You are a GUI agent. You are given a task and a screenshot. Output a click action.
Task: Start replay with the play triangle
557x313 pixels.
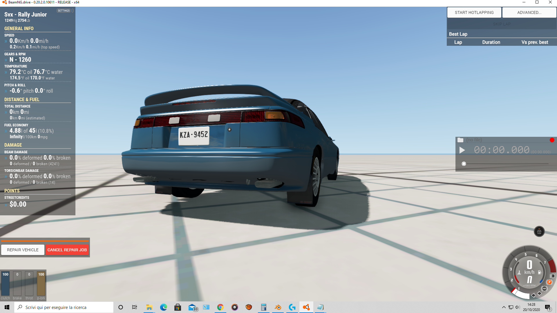point(462,150)
